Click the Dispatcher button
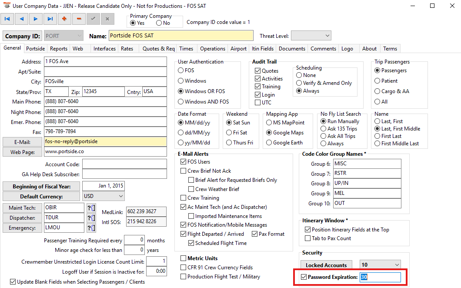The width and height of the screenshot is (461, 288). tap(22, 218)
